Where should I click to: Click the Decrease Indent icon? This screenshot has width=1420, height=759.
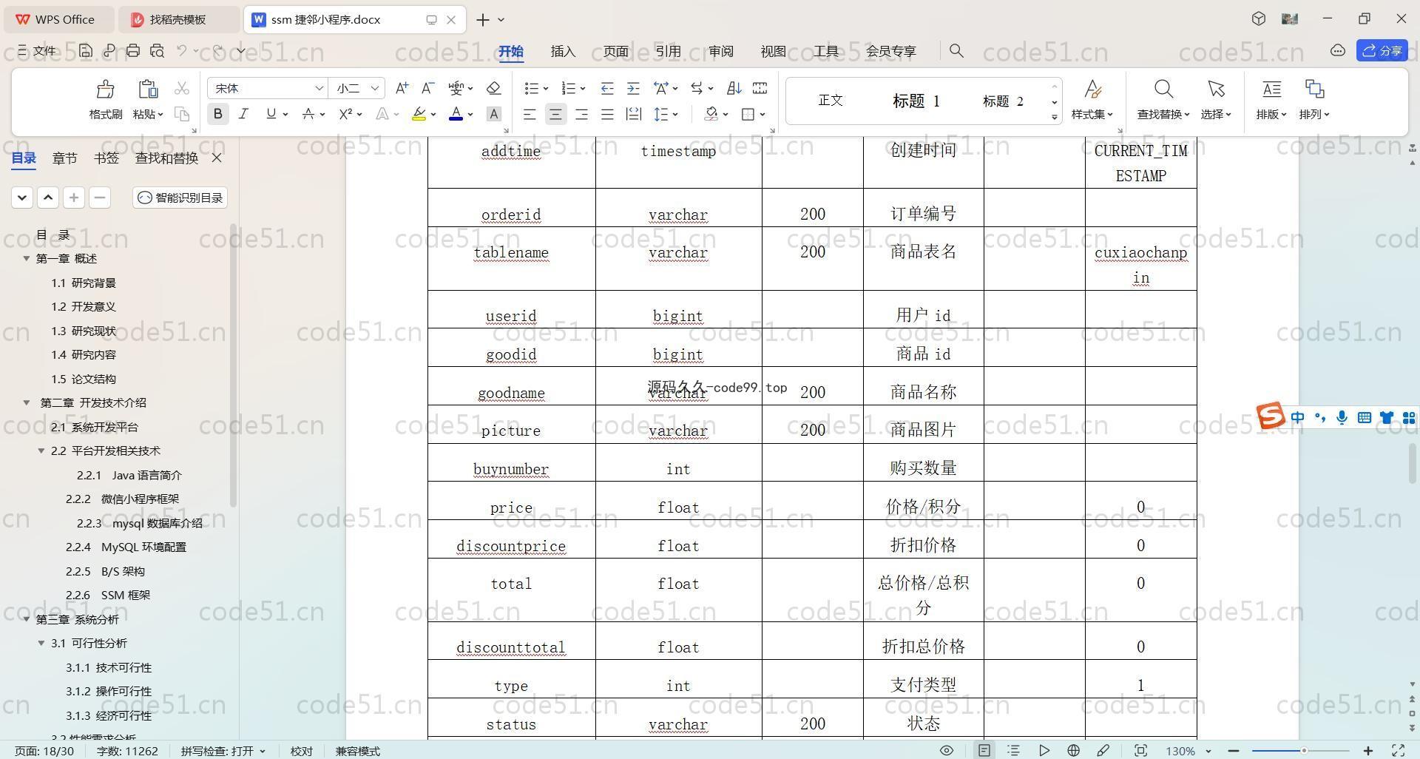point(606,88)
